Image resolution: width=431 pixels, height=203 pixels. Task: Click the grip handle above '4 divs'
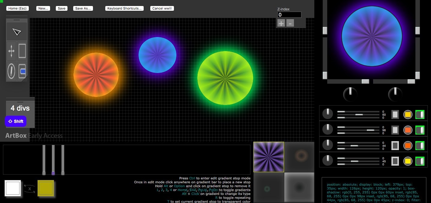[20, 102]
